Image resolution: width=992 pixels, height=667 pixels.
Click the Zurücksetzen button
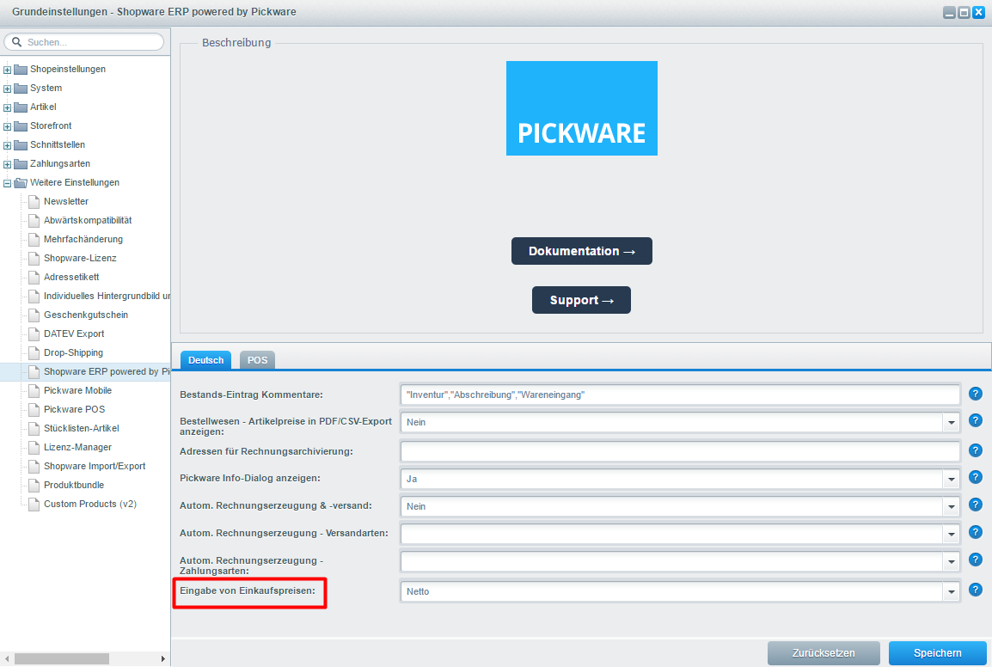tap(824, 653)
